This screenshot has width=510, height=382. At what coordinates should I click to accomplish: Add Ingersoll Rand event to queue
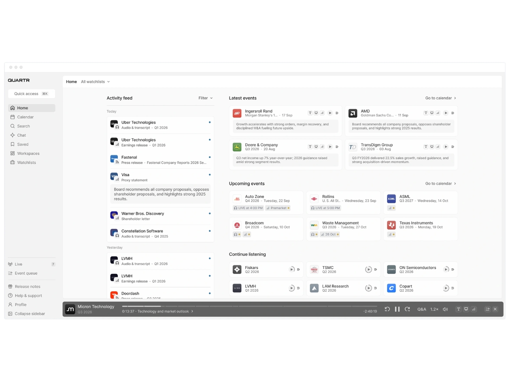pyautogui.click(x=337, y=113)
